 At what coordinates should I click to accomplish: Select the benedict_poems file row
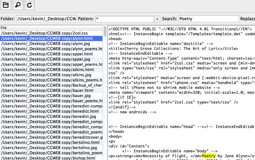tap(51, 132)
